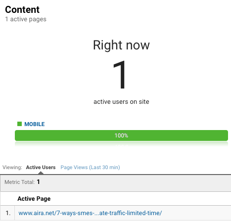
Task: Select the Active Users viewing tab
Action: [x=41, y=167]
